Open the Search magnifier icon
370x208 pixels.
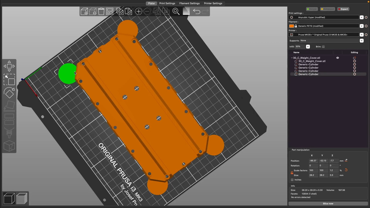point(176,12)
